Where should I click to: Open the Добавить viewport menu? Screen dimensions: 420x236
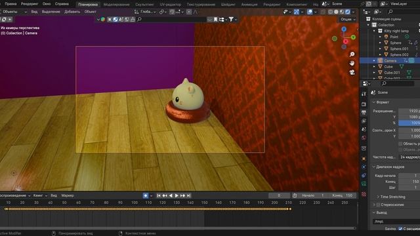72,12
